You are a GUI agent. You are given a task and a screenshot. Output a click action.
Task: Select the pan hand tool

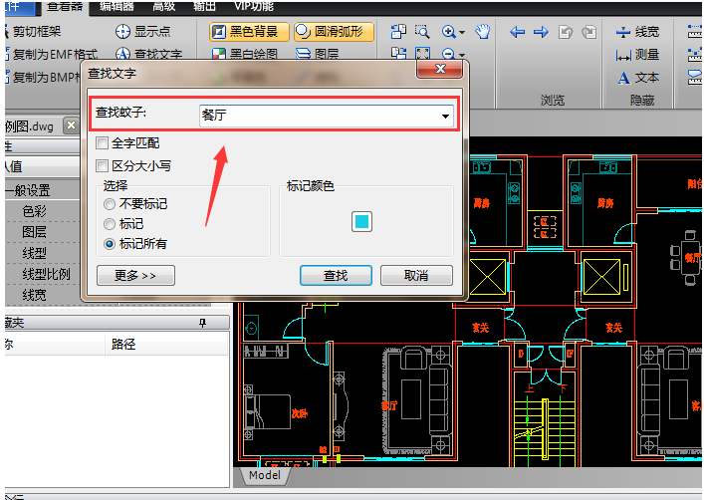483,32
